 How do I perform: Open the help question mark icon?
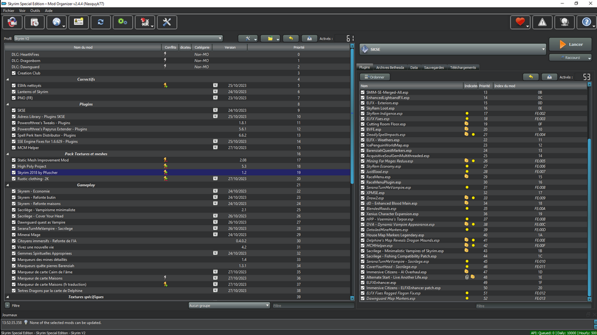pos(586,23)
